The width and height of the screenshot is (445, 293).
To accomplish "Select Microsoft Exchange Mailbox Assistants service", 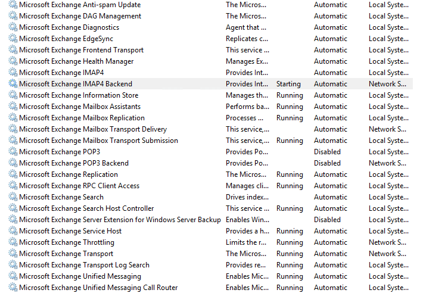I will point(80,107).
